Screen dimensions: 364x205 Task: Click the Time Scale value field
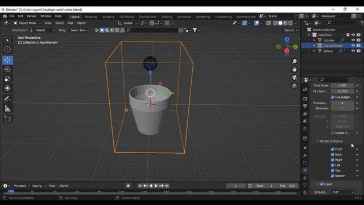pyautogui.click(x=342, y=85)
